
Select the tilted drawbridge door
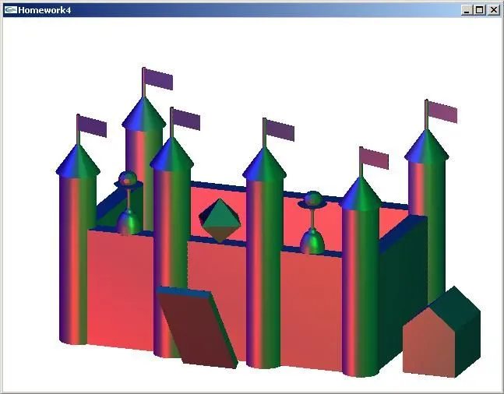coord(196,327)
